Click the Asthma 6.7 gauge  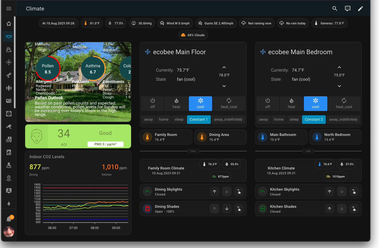point(93,69)
